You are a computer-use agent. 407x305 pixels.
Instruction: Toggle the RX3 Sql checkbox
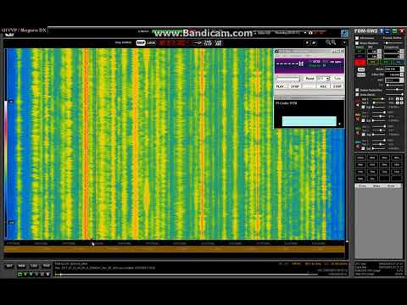364,135
